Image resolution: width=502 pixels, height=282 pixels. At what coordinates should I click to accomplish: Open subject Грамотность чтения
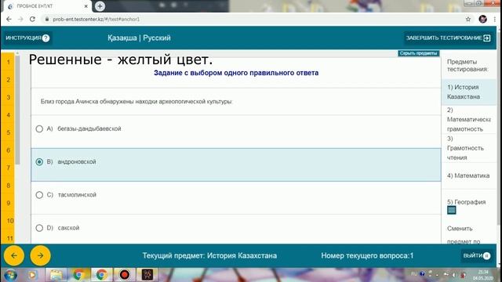[x=469, y=148]
